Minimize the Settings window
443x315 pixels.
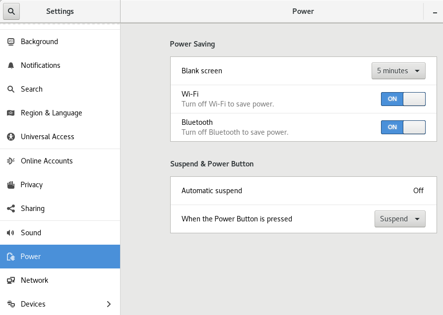[x=435, y=12]
